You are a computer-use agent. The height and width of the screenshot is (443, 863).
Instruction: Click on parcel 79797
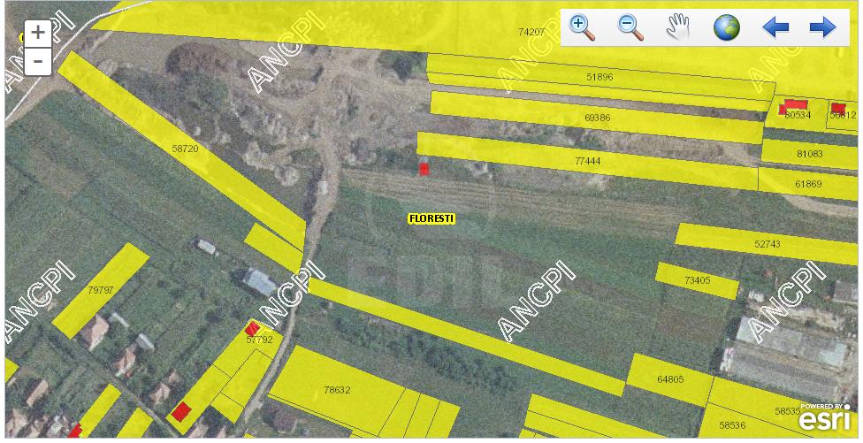(101, 289)
